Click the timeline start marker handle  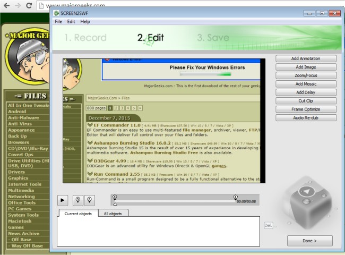pyautogui.click(x=115, y=197)
